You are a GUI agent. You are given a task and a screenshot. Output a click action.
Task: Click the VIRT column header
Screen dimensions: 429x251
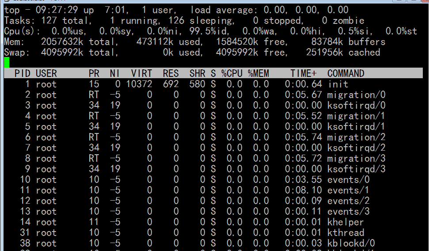click(141, 73)
